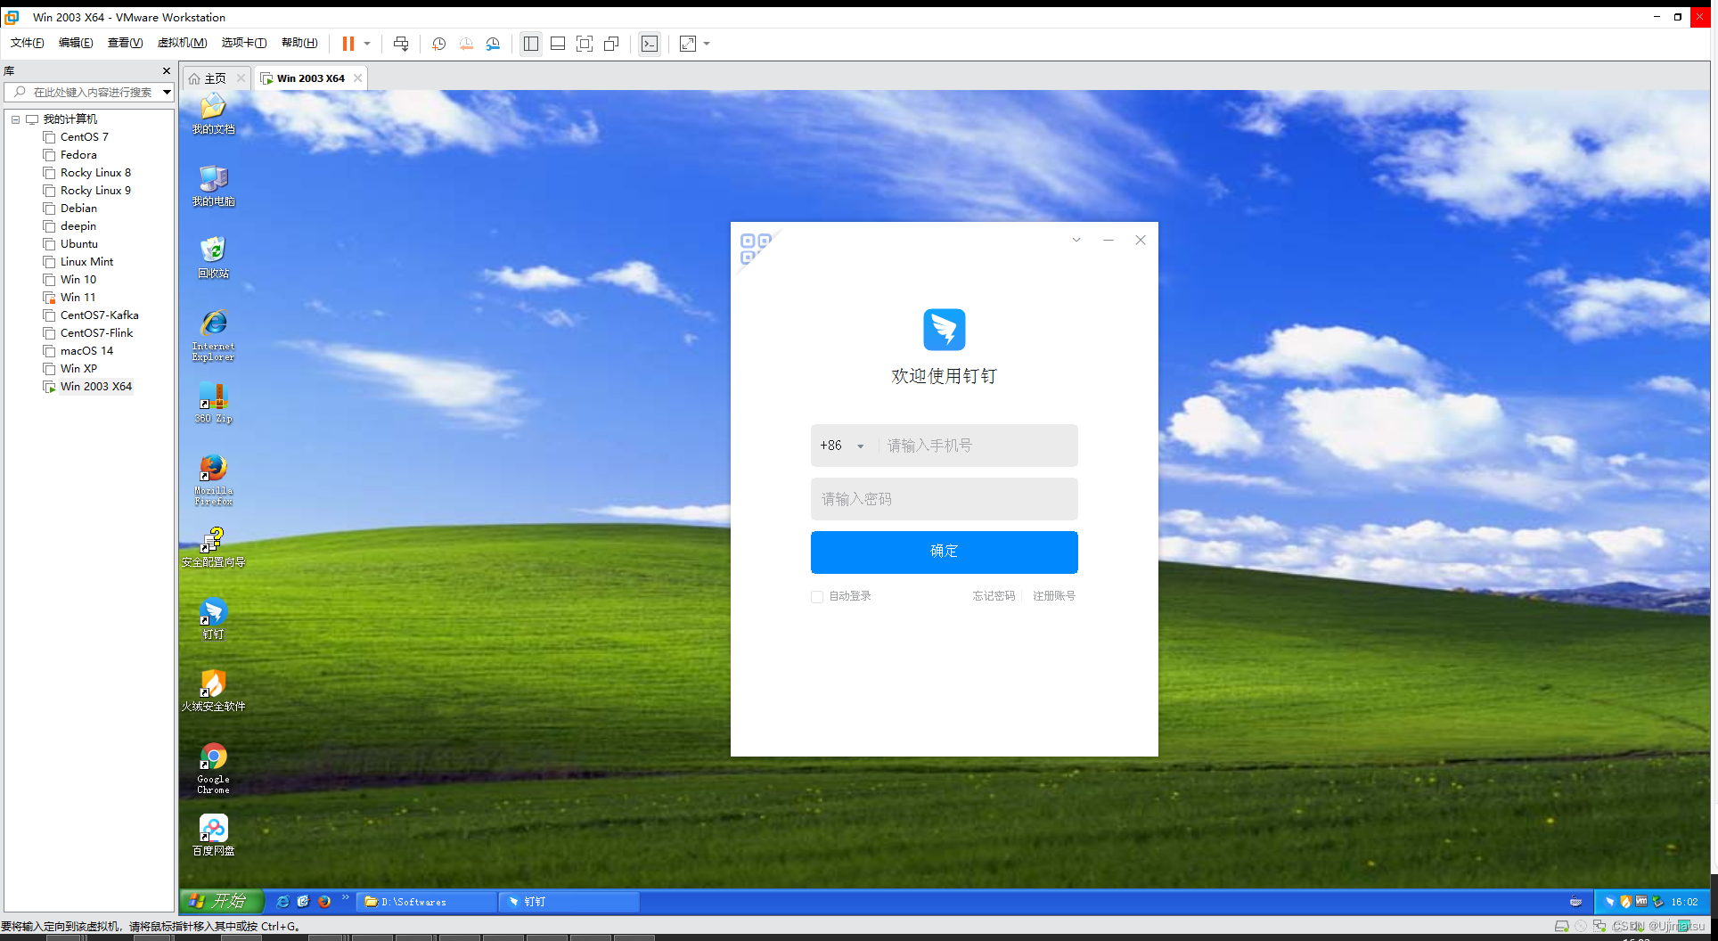Click 钉钉 desktop shortcut icon
This screenshot has height=941, width=1718.
213,619
